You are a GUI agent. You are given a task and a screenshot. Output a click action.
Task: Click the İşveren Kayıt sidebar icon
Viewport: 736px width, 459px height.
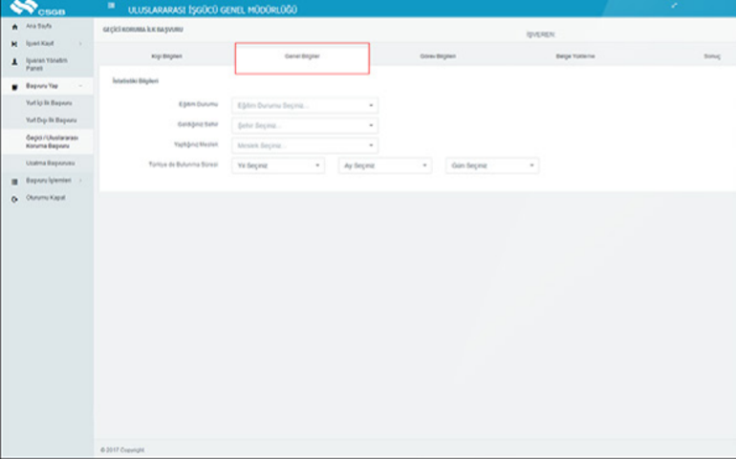(14, 43)
